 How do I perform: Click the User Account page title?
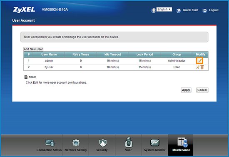(23, 20)
